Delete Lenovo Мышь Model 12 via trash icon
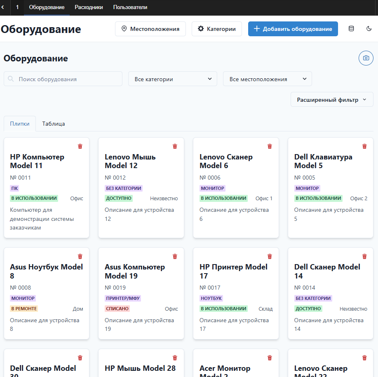 (174, 146)
